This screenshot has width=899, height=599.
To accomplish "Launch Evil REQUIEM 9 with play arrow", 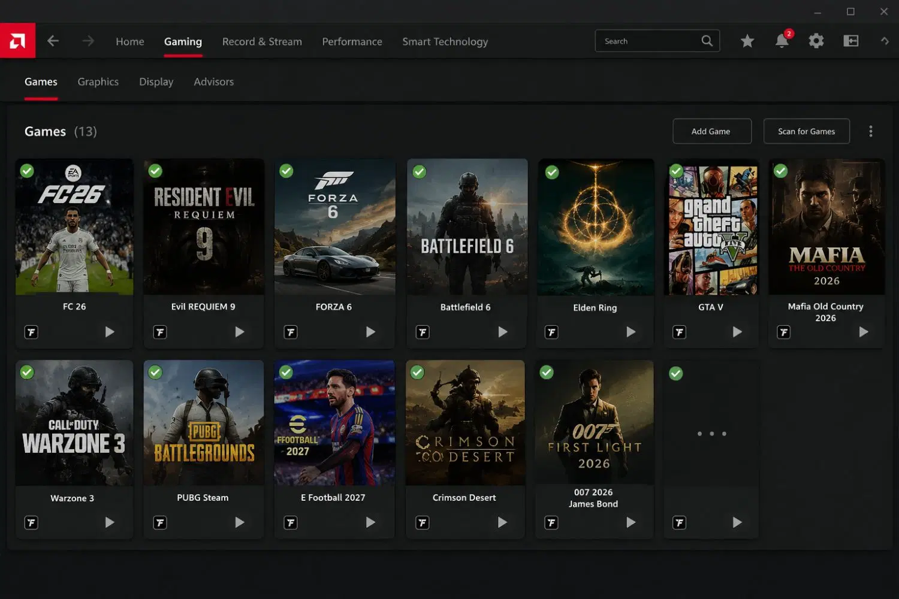I will 240,332.
